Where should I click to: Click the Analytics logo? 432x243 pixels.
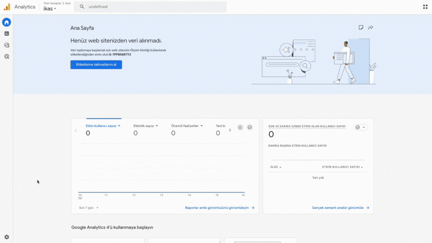pyautogui.click(x=7, y=7)
